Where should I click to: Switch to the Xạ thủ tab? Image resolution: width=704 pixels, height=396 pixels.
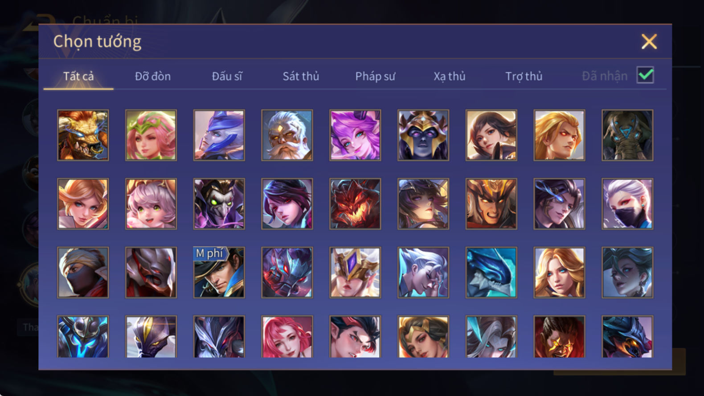[450, 76]
